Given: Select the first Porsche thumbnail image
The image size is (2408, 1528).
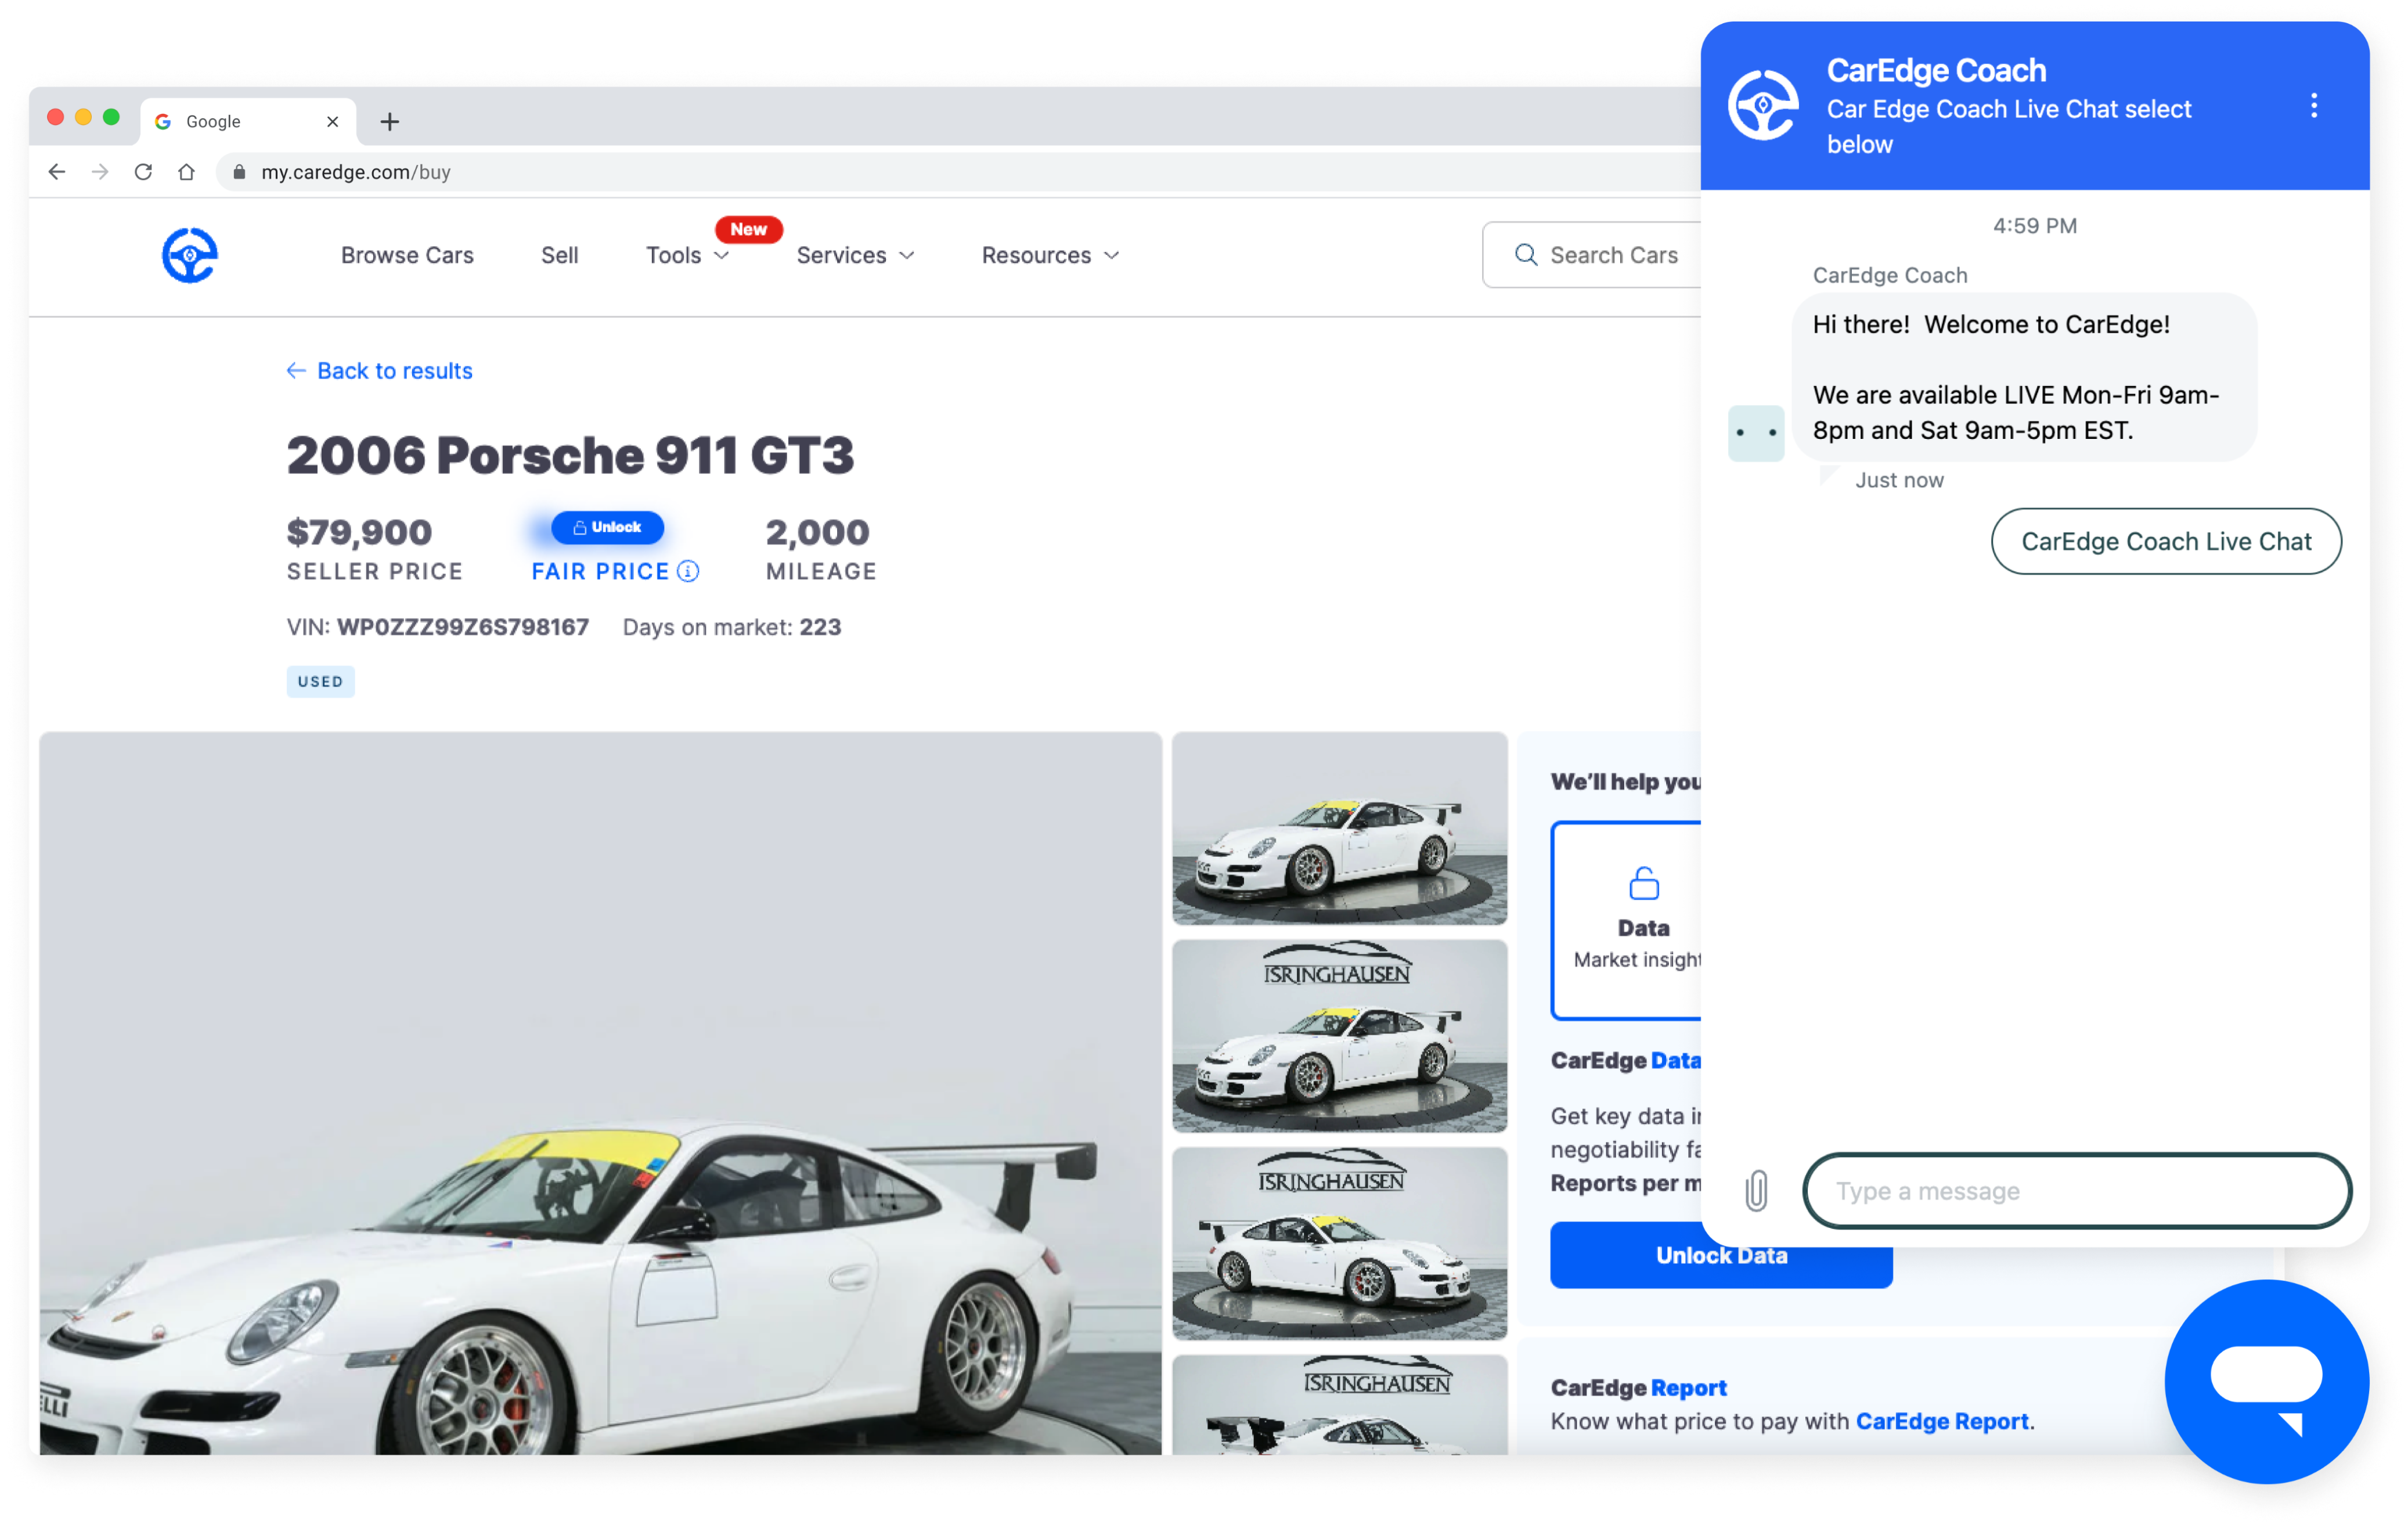Looking at the screenshot, I should tap(1339, 829).
